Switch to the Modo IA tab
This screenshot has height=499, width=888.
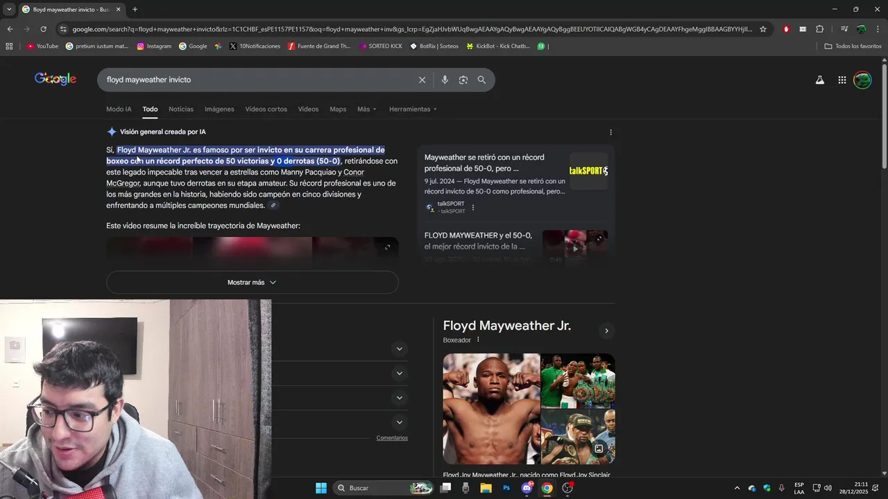pyautogui.click(x=119, y=109)
